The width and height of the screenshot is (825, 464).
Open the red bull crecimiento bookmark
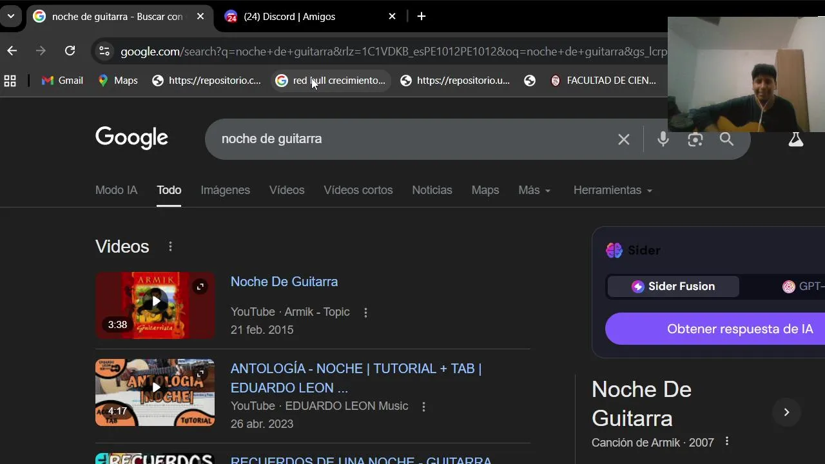click(x=331, y=81)
